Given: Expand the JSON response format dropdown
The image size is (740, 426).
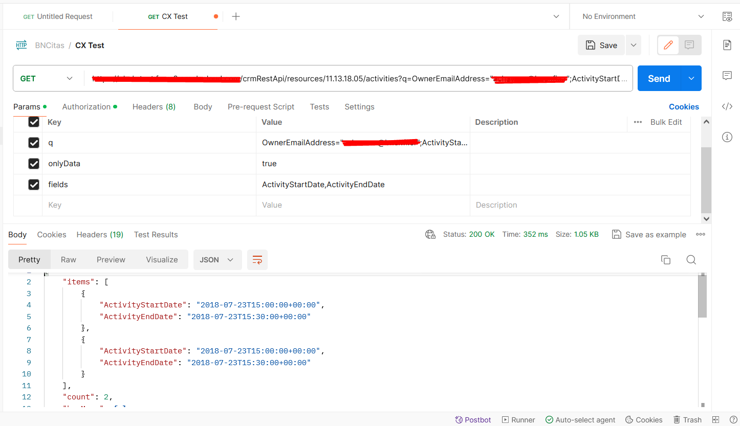Looking at the screenshot, I should (x=217, y=259).
